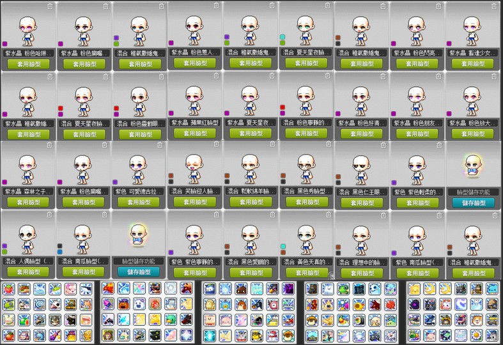
Task: Click character preview on 混合 黑色仁王眼 card
Action: coord(362,169)
